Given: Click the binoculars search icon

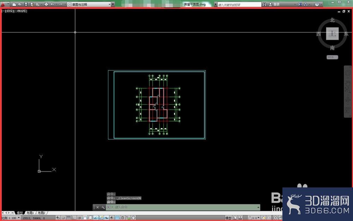Looking at the screenshot, I should [x=264, y=5].
